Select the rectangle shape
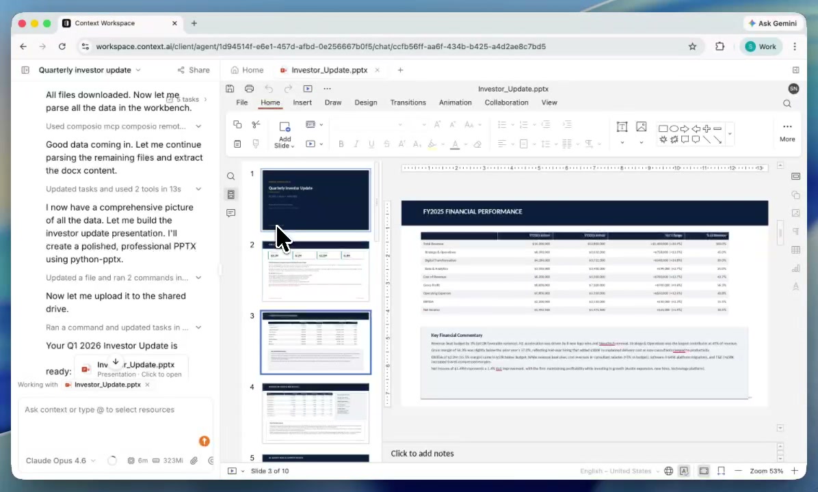 tap(663, 128)
